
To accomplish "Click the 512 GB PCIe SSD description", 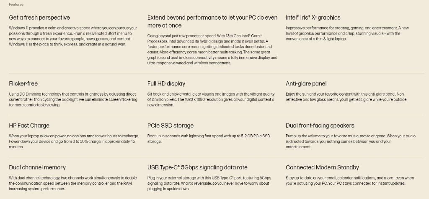I will [x=209, y=139].
